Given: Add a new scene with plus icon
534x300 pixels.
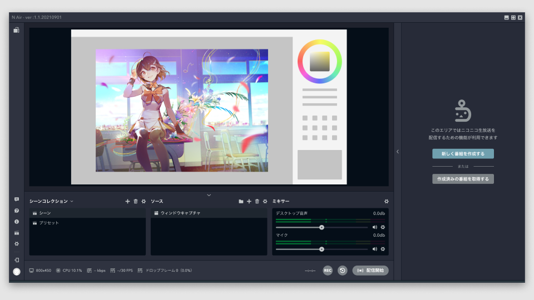Looking at the screenshot, I should 127,201.
